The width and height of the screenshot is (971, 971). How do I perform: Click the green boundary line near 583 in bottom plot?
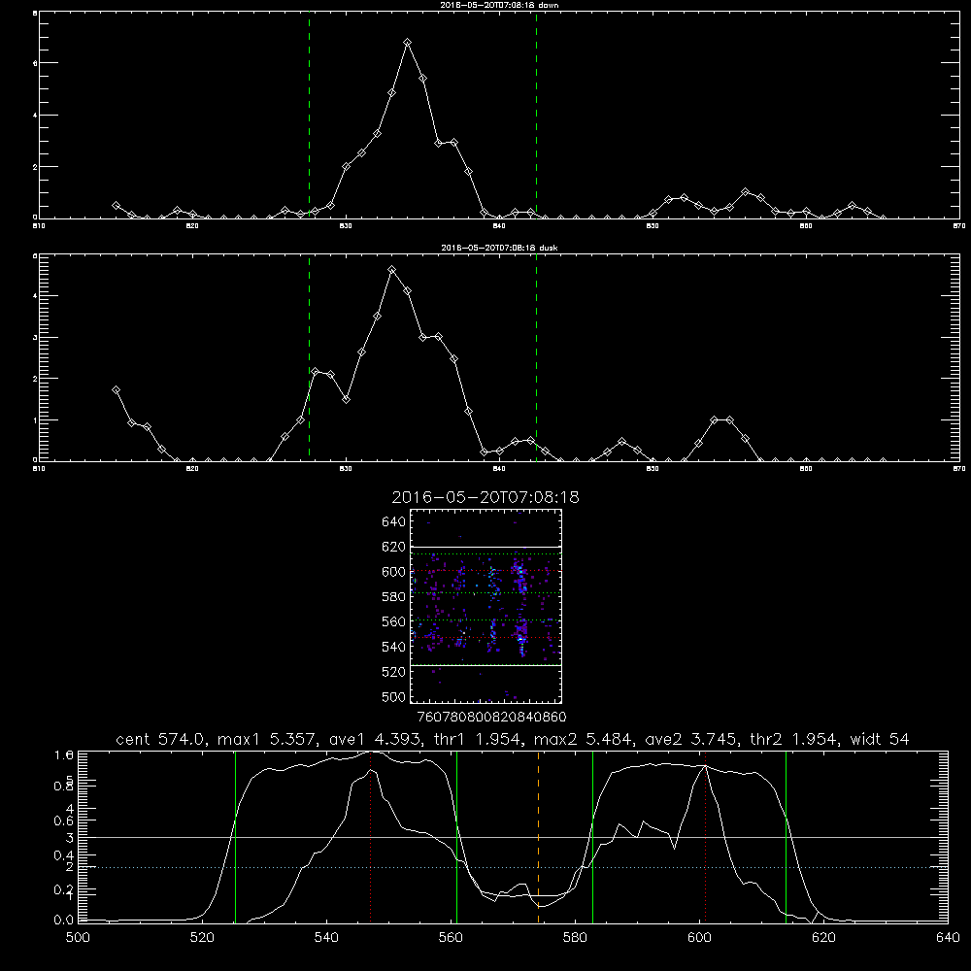click(592, 837)
